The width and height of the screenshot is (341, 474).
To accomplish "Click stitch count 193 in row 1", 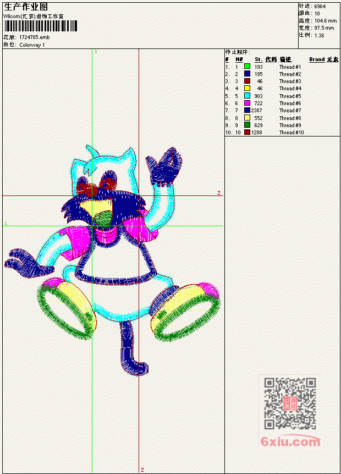I will tap(258, 67).
